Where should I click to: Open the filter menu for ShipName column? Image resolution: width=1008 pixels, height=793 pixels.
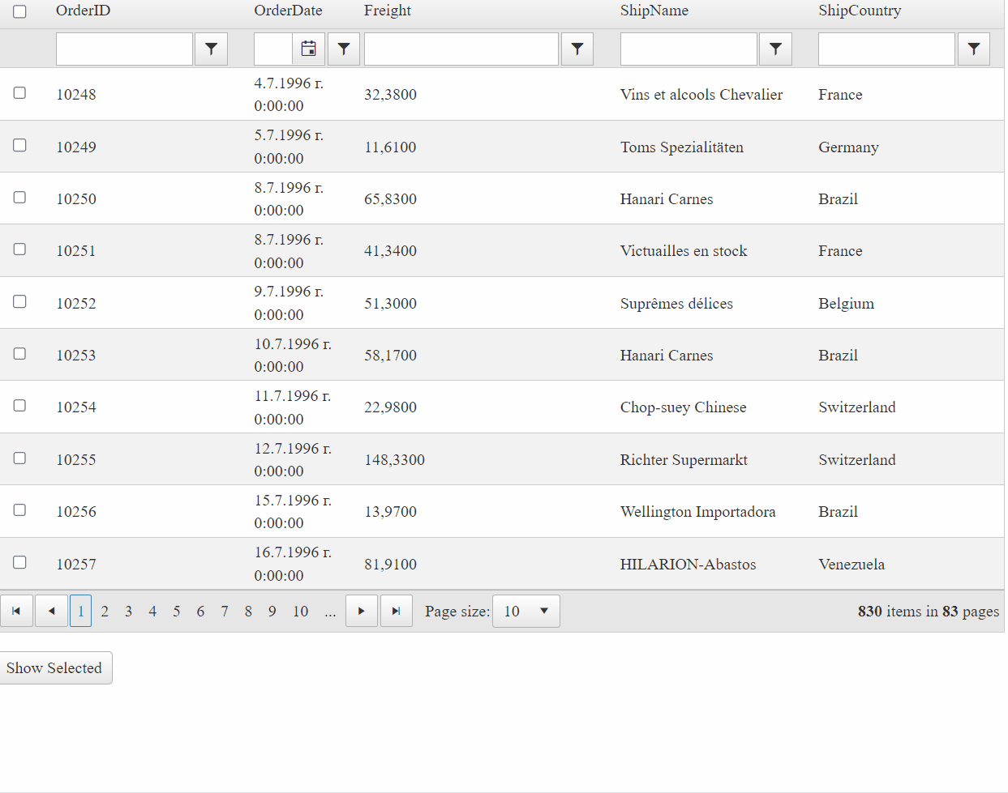coord(775,49)
